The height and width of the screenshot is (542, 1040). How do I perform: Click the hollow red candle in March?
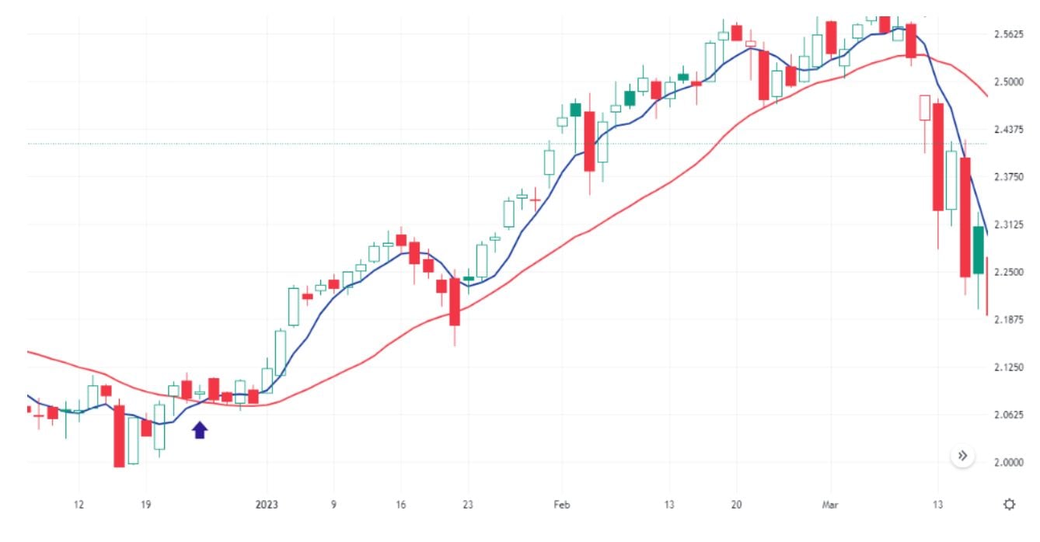tap(924, 107)
